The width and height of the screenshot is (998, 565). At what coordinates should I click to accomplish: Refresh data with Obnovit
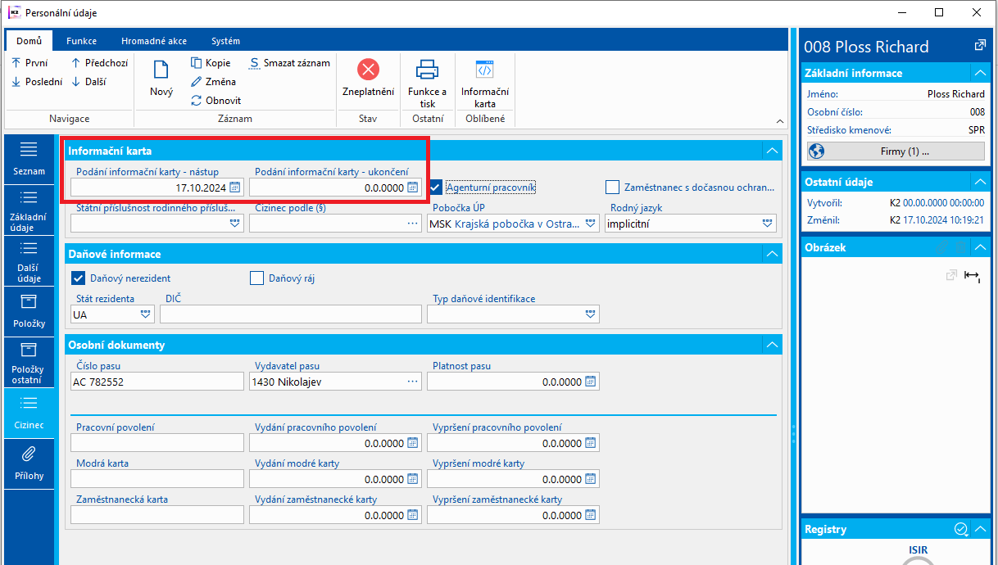[x=215, y=101]
